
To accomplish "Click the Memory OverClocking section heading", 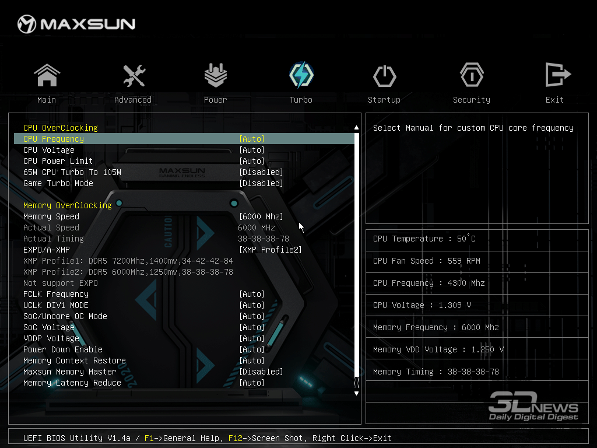I will 68,205.
